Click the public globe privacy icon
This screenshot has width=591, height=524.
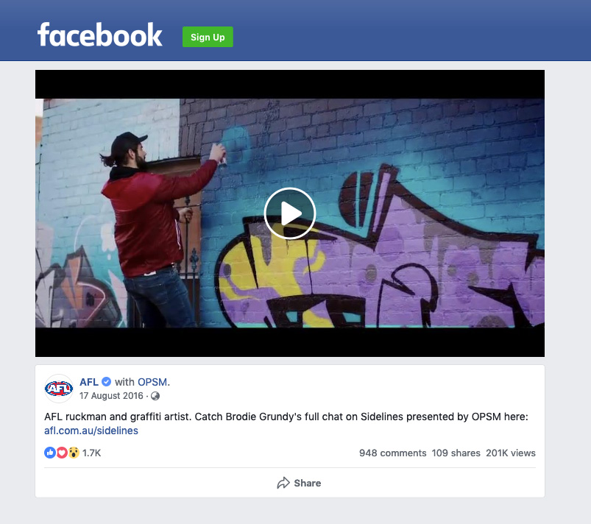point(155,396)
